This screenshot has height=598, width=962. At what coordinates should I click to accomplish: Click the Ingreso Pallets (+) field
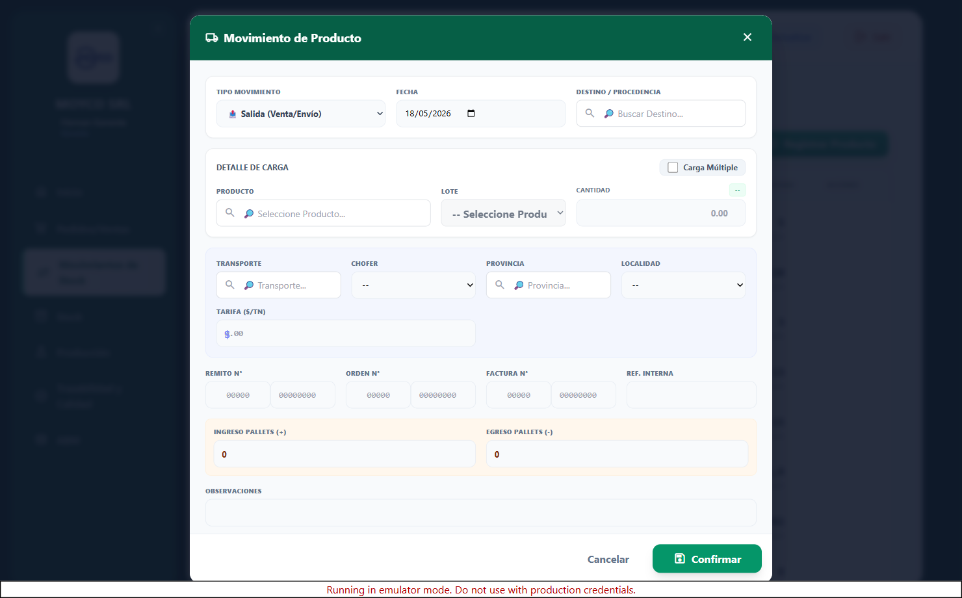click(x=344, y=454)
